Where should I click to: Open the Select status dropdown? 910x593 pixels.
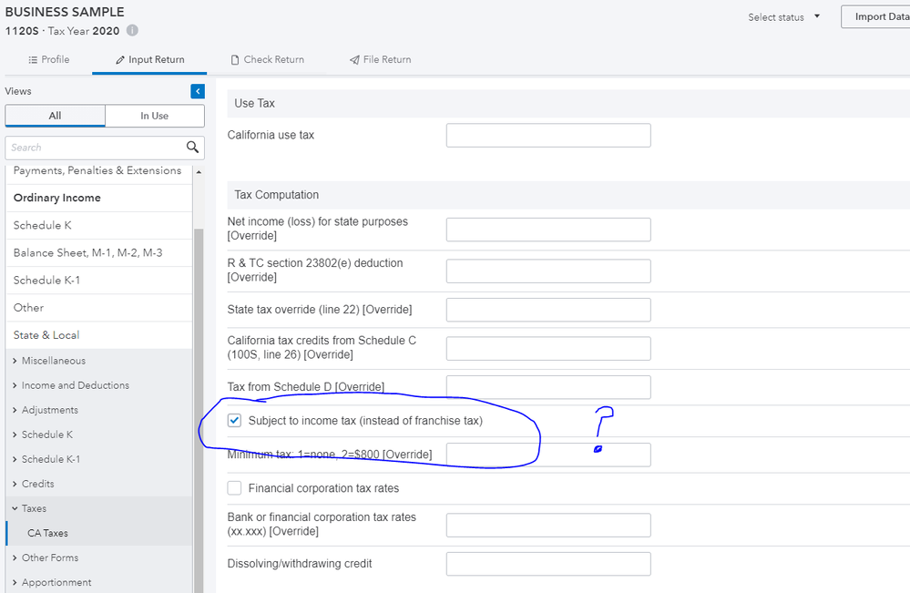coord(783,17)
